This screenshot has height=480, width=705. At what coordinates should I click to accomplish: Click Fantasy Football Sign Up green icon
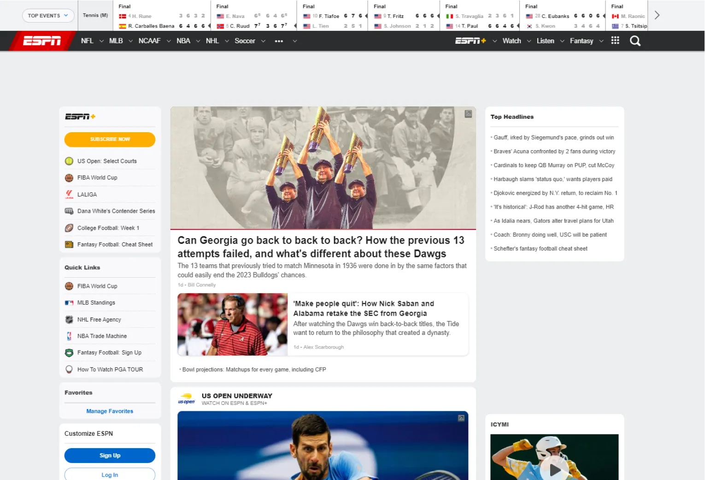pos(69,353)
